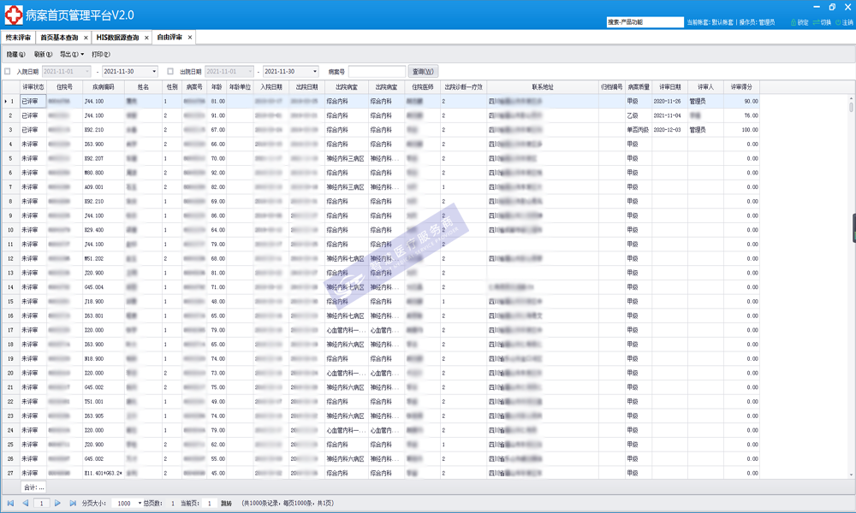
Task: Click the 切换 switch account icon
Action: [x=816, y=22]
